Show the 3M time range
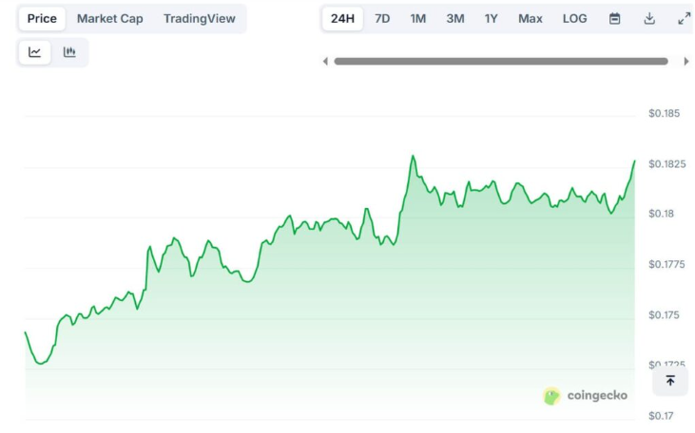 [x=455, y=18]
